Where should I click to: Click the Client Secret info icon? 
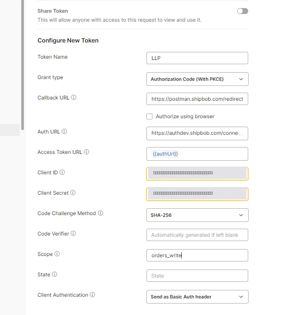(x=73, y=193)
